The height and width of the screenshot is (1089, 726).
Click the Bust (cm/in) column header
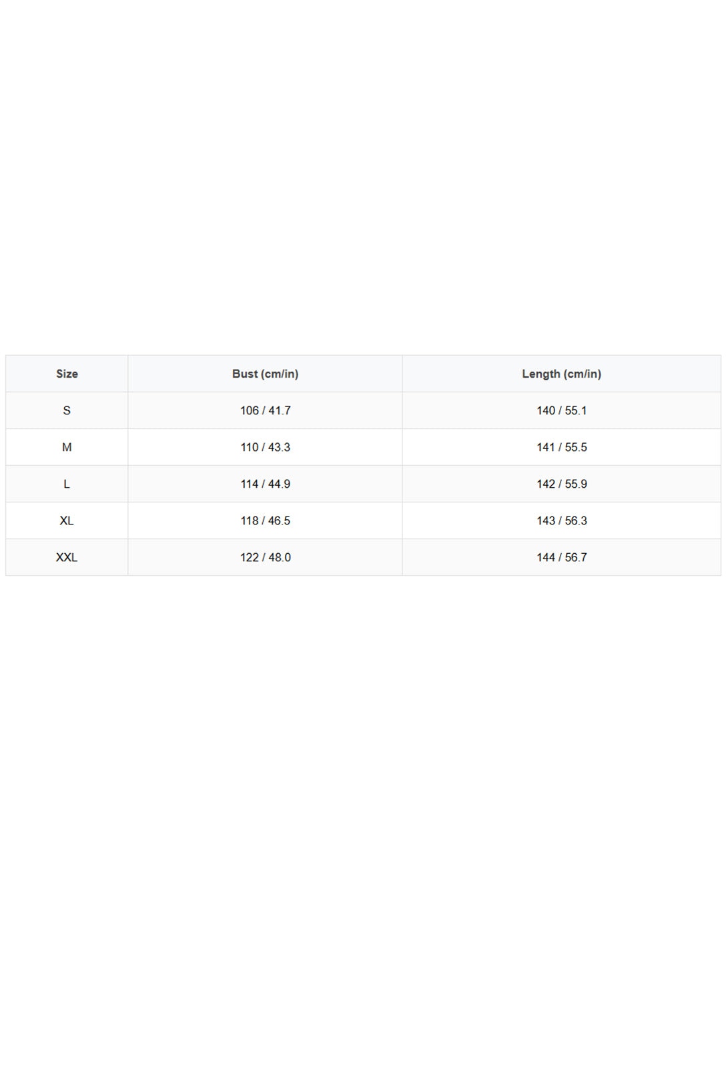[x=265, y=374]
